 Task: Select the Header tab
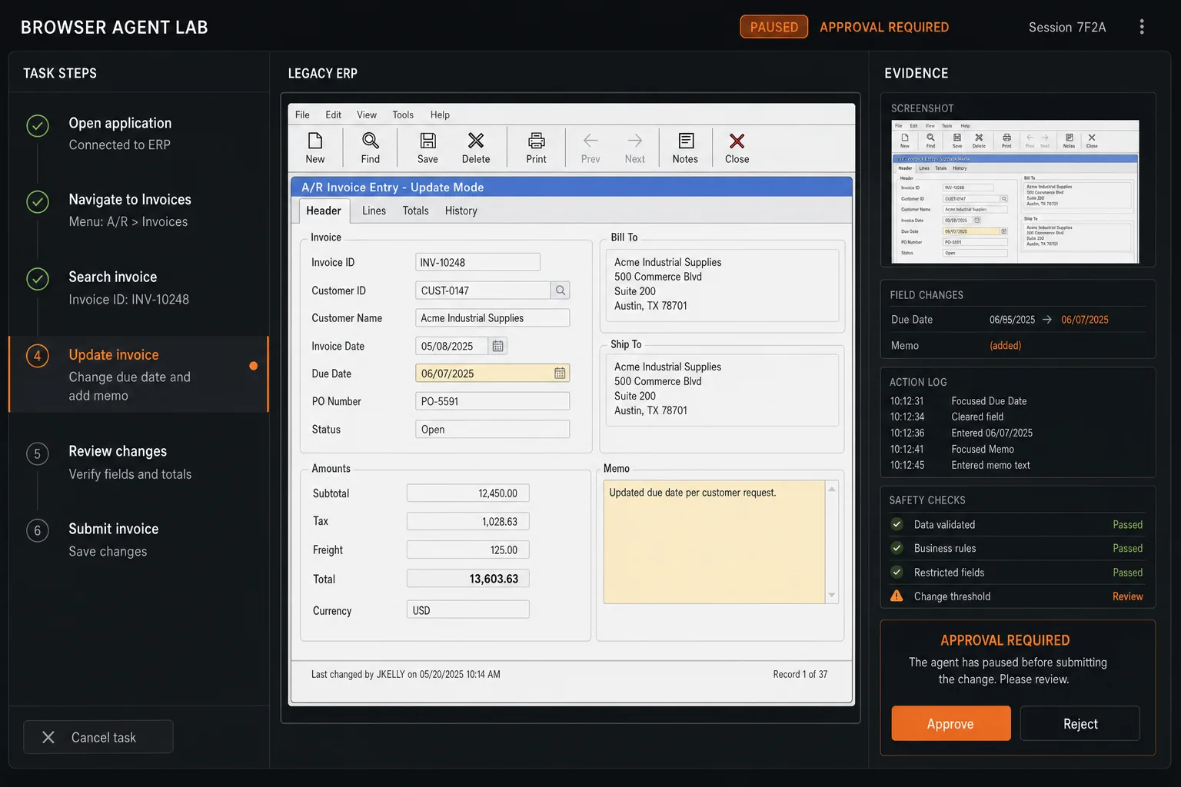click(x=324, y=211)
